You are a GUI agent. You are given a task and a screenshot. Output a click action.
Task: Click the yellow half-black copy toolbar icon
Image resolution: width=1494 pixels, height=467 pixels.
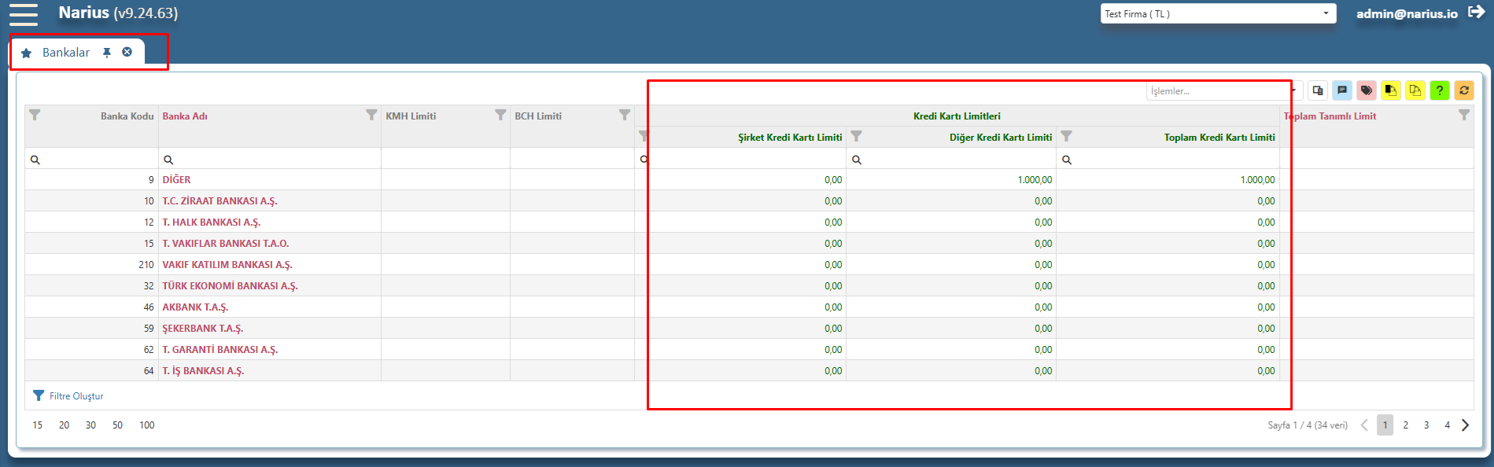(1391, 90)
